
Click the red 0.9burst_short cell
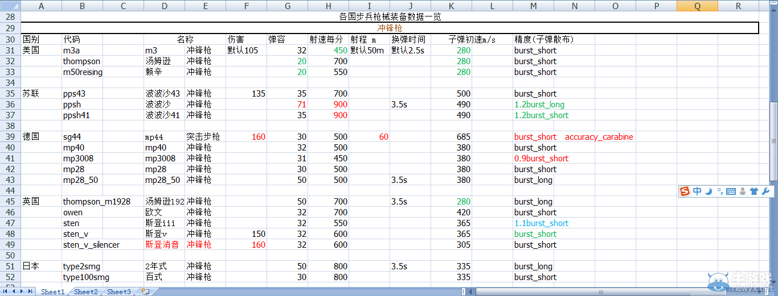pos(541,159)
